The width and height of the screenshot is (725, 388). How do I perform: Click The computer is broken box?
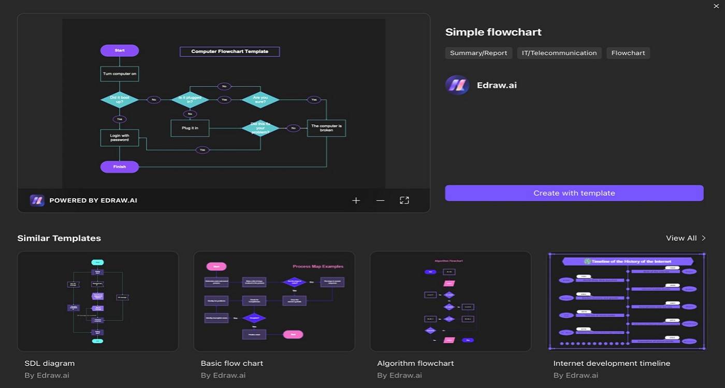[326, 128]
